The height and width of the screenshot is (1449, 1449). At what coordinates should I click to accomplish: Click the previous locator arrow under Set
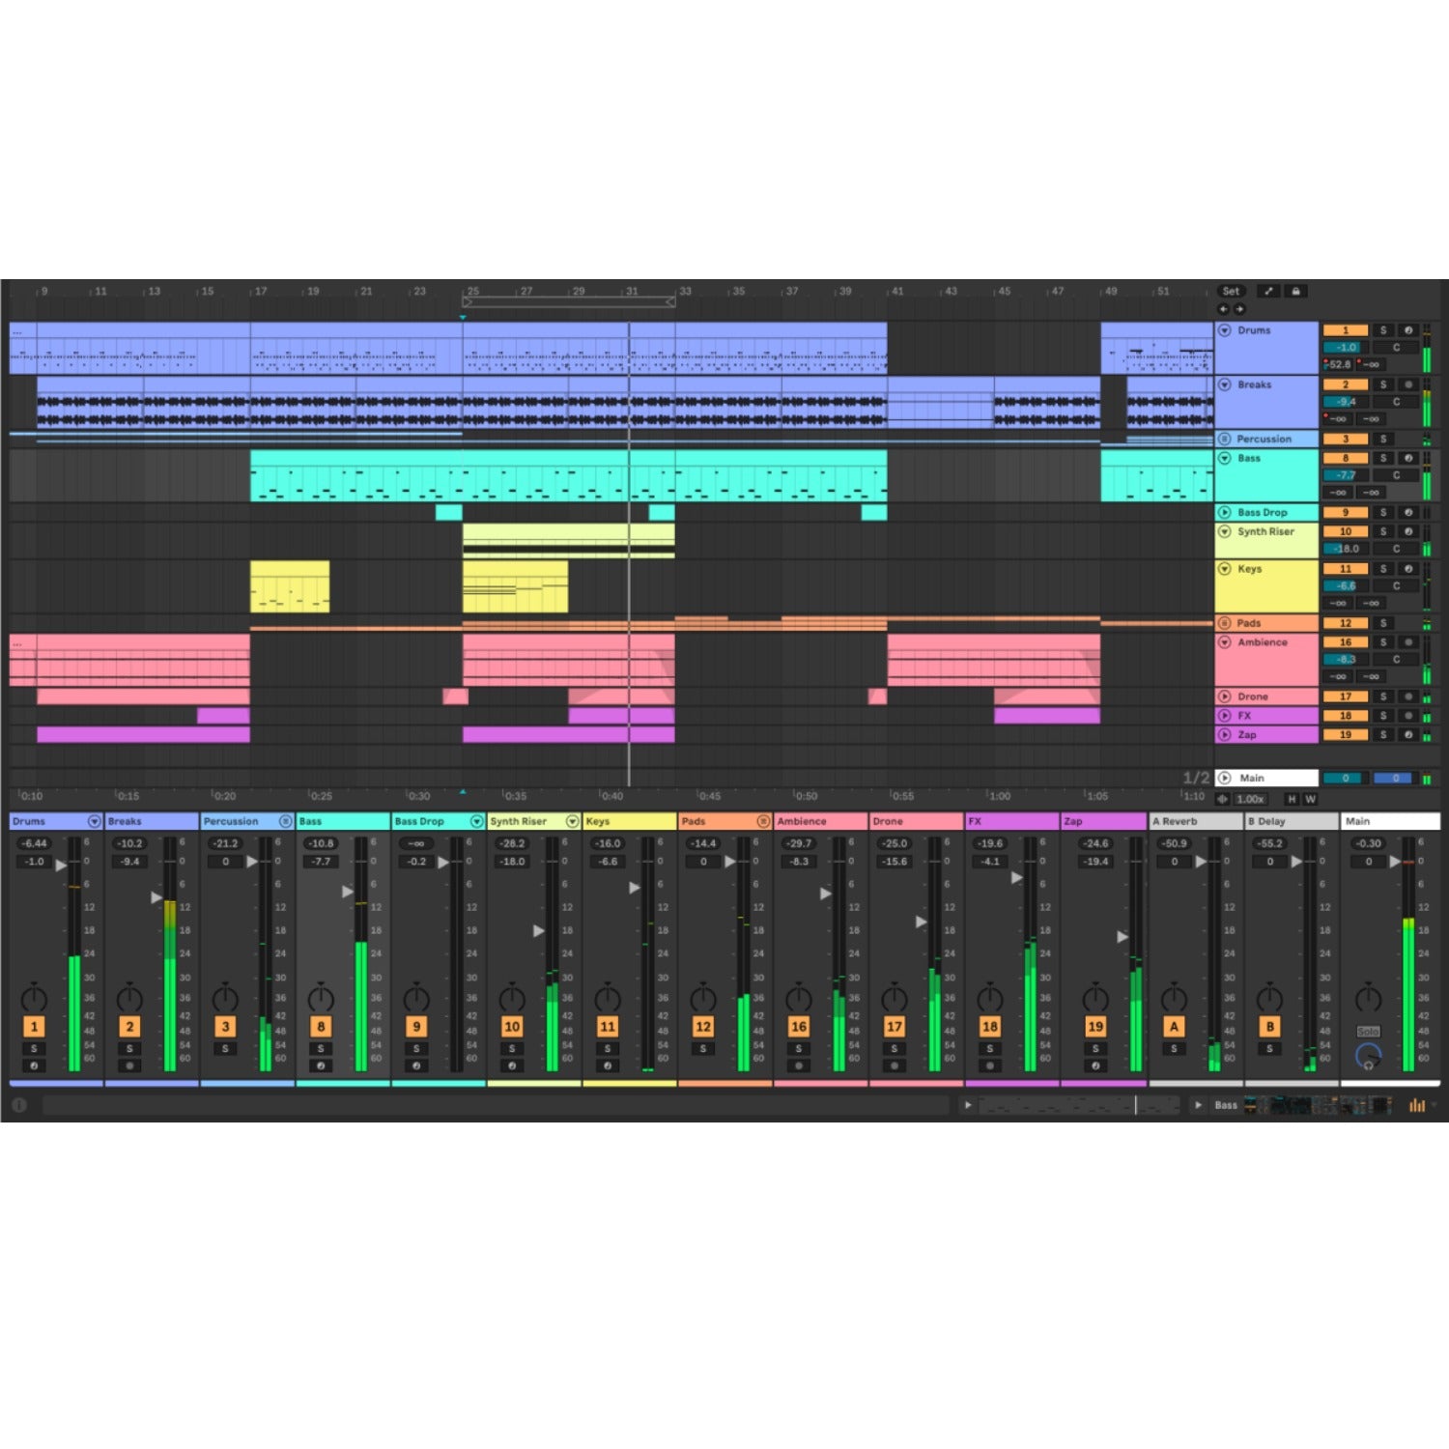1223,309
